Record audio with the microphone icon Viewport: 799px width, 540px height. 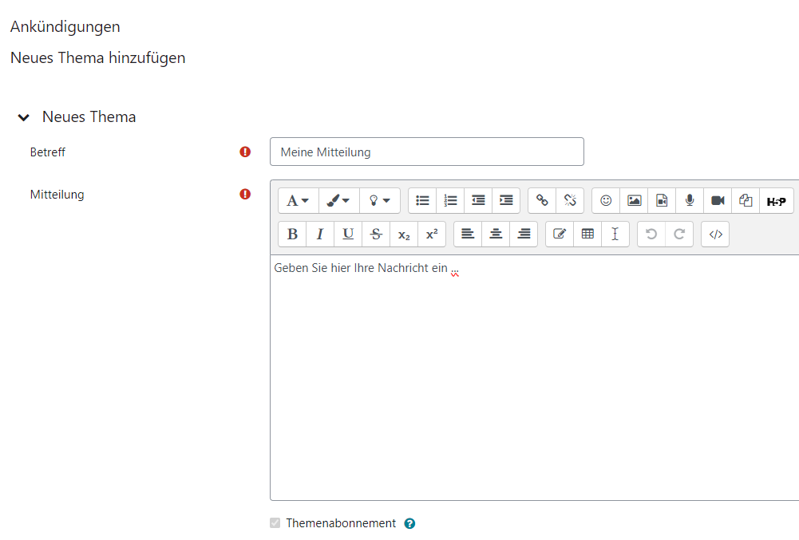[x=690, y=201]
